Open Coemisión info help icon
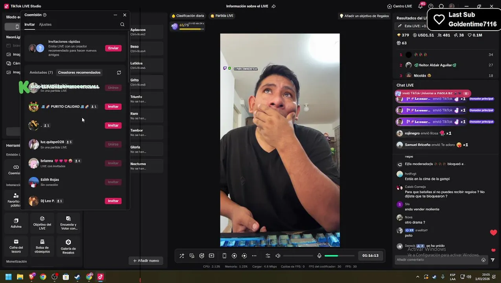Image resolution: width=501 pixels, height=283 pixels. (44, 15)
